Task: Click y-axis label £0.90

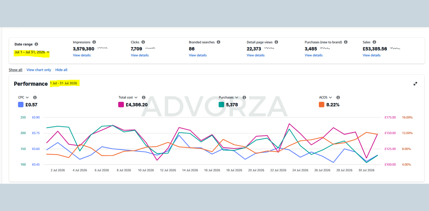Action: (x=36, y=117)
